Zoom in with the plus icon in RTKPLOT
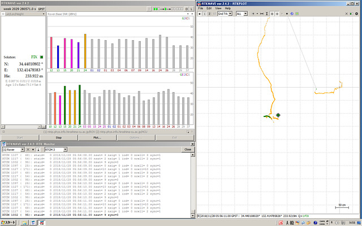 click(253, 14)
